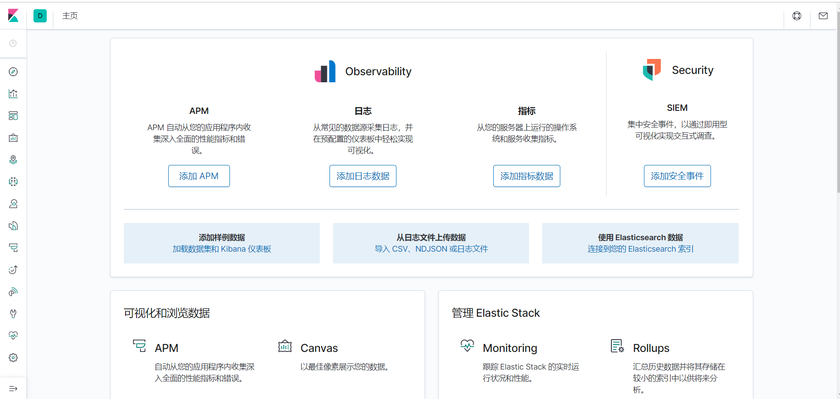The image size is (840, 399).
Task: Open Stack Monitoring heartbeat icon in sidebar
Action: pyautogui.click(x=13, y=336)
